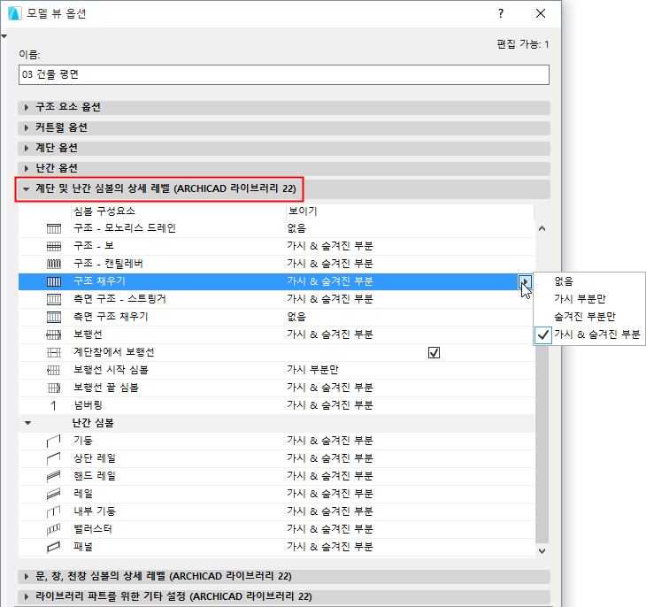This screenshot has width=646, height=607.
Task: Click the list scrollbar up arrow
Action: (x=542, y=228)
